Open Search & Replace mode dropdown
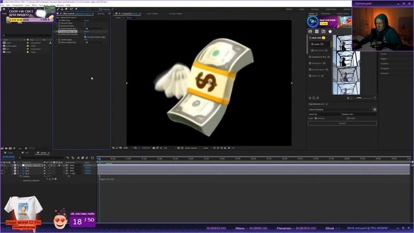Screen dimensions: 414x233 pyautogui.click(x=340, y=109)
